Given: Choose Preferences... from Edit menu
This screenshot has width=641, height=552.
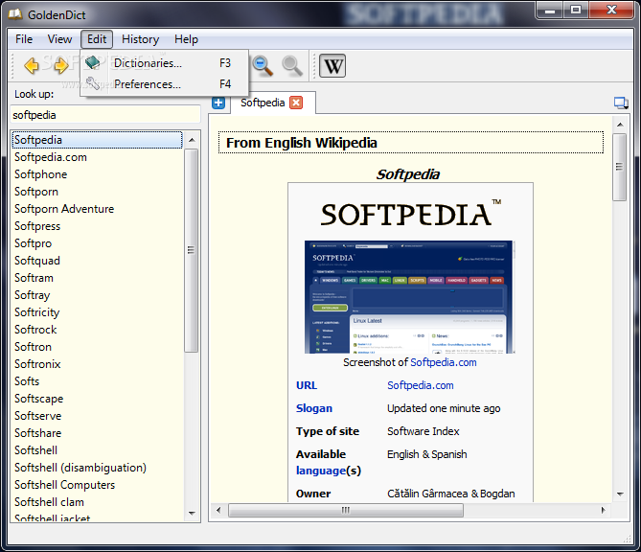Looking at the screenshot, I should (165, 83).
